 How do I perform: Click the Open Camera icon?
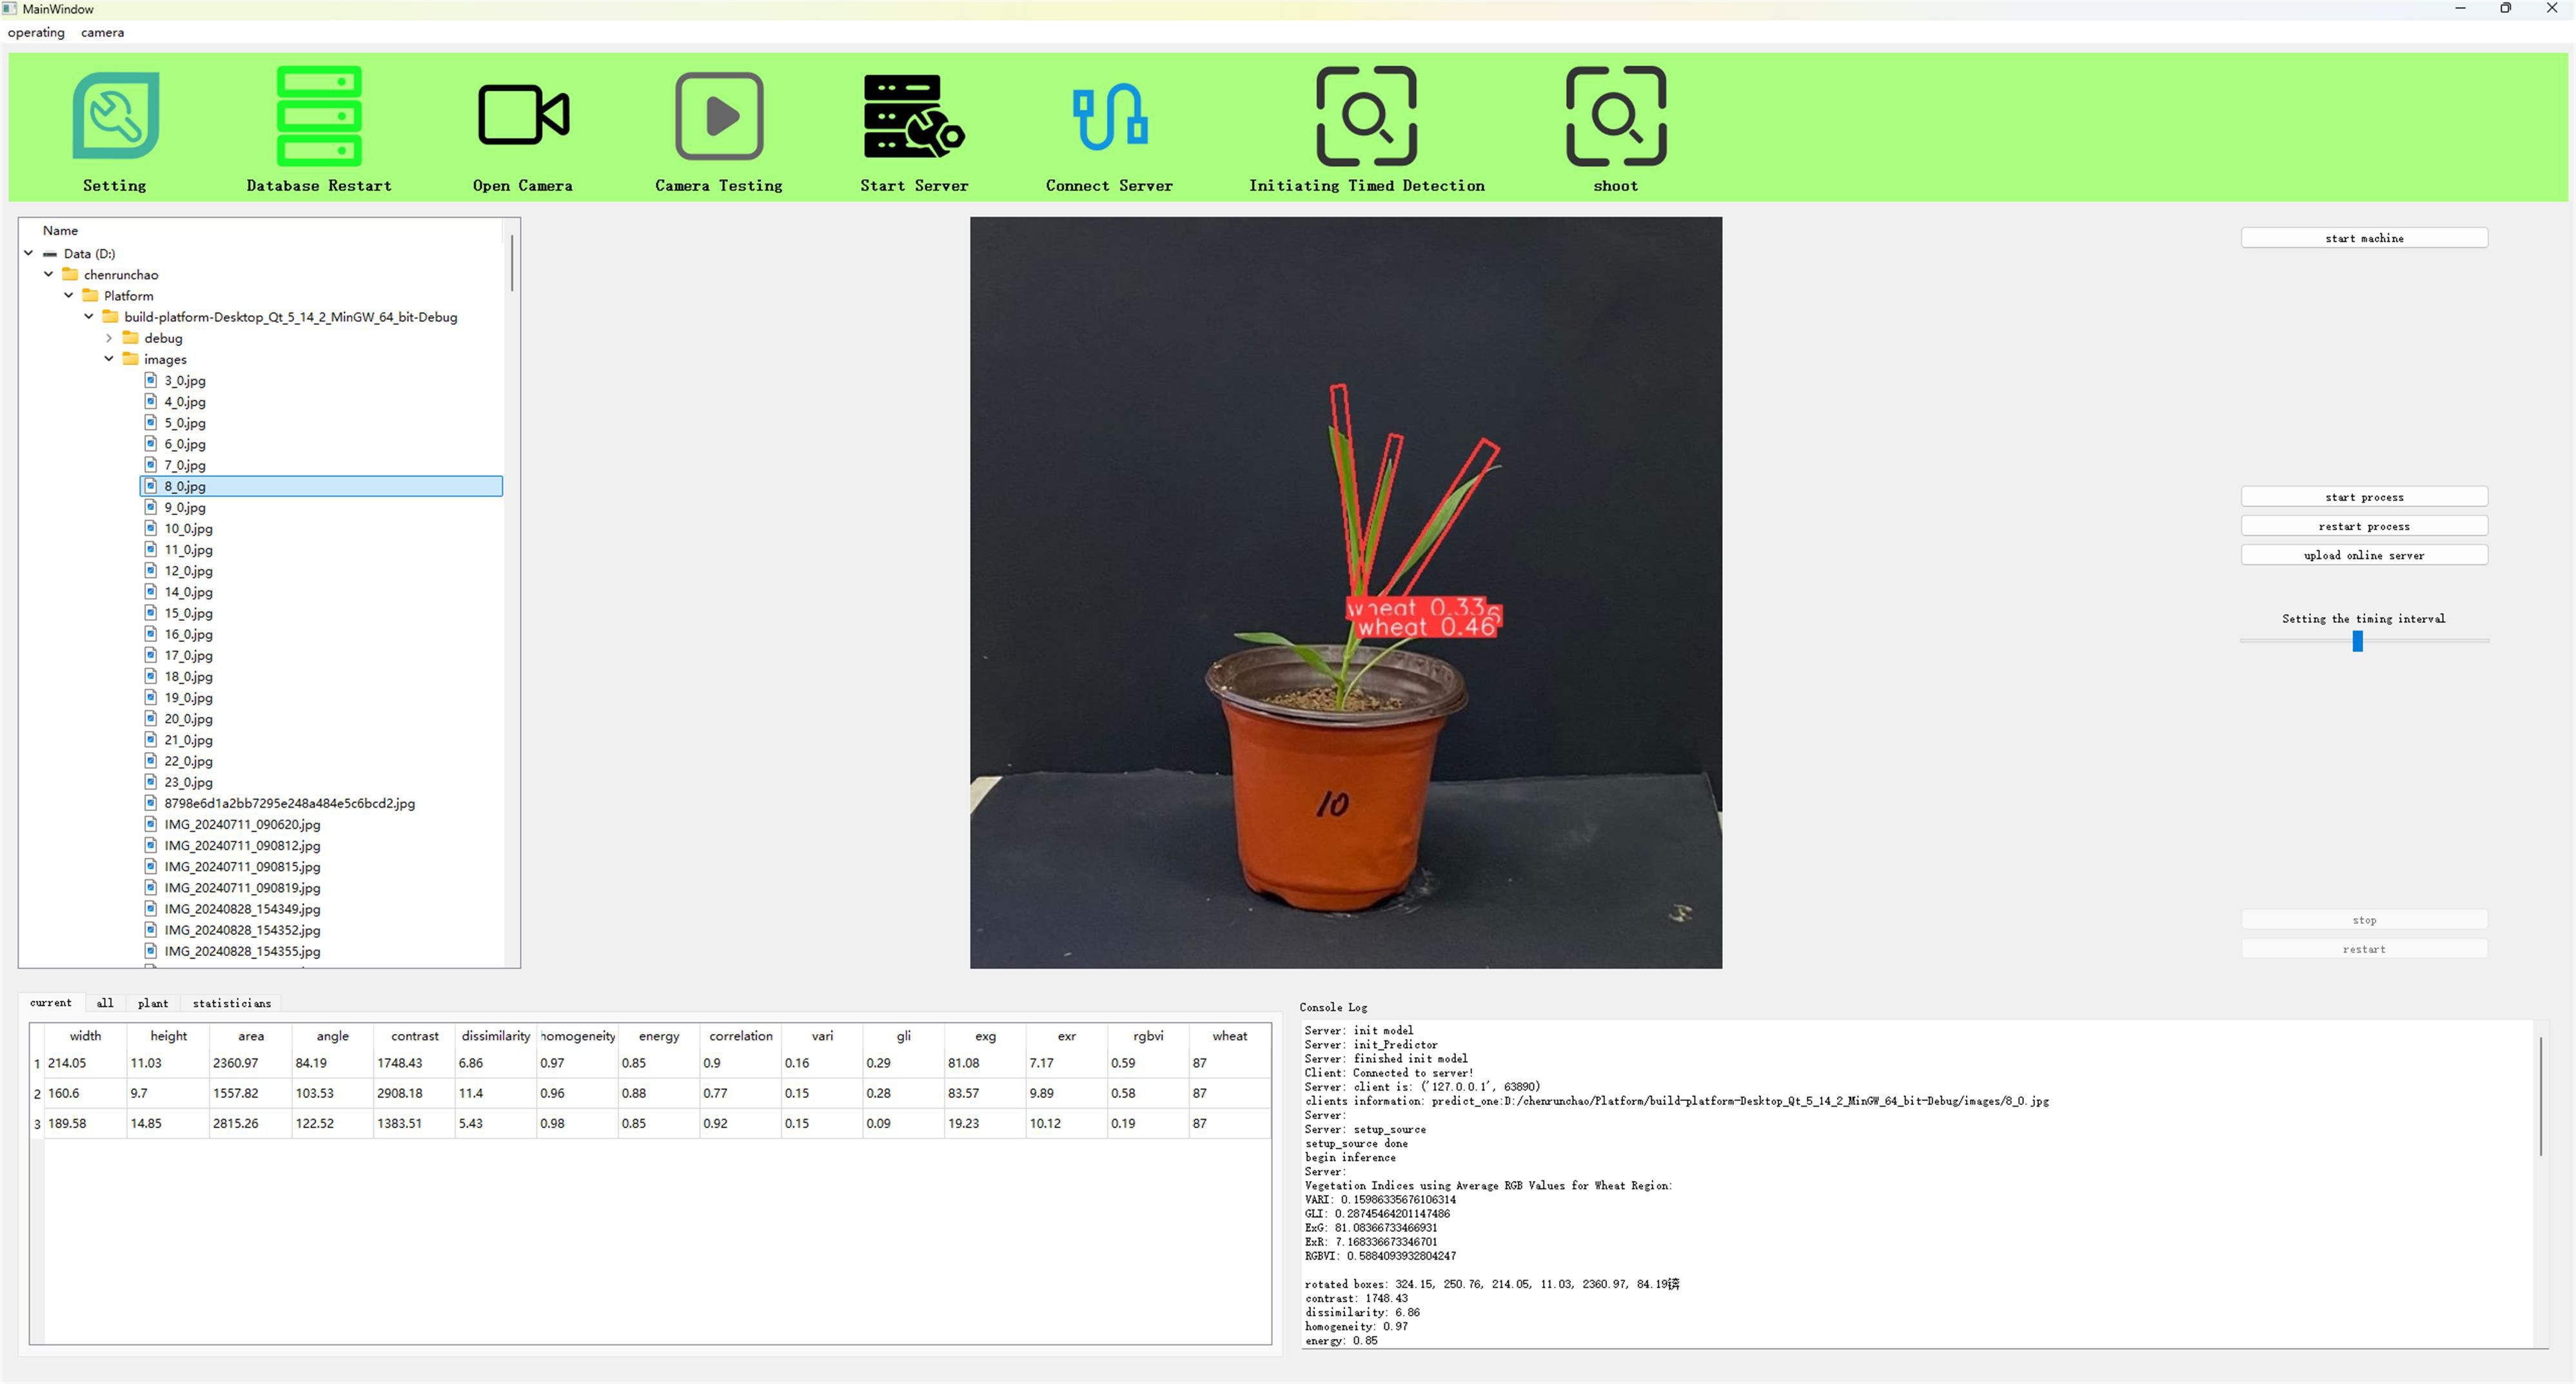coord(524,115)
